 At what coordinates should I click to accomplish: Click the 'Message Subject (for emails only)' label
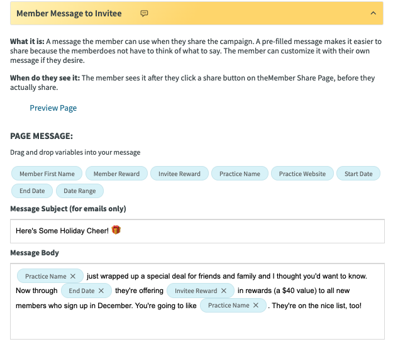tap(68, 209)
